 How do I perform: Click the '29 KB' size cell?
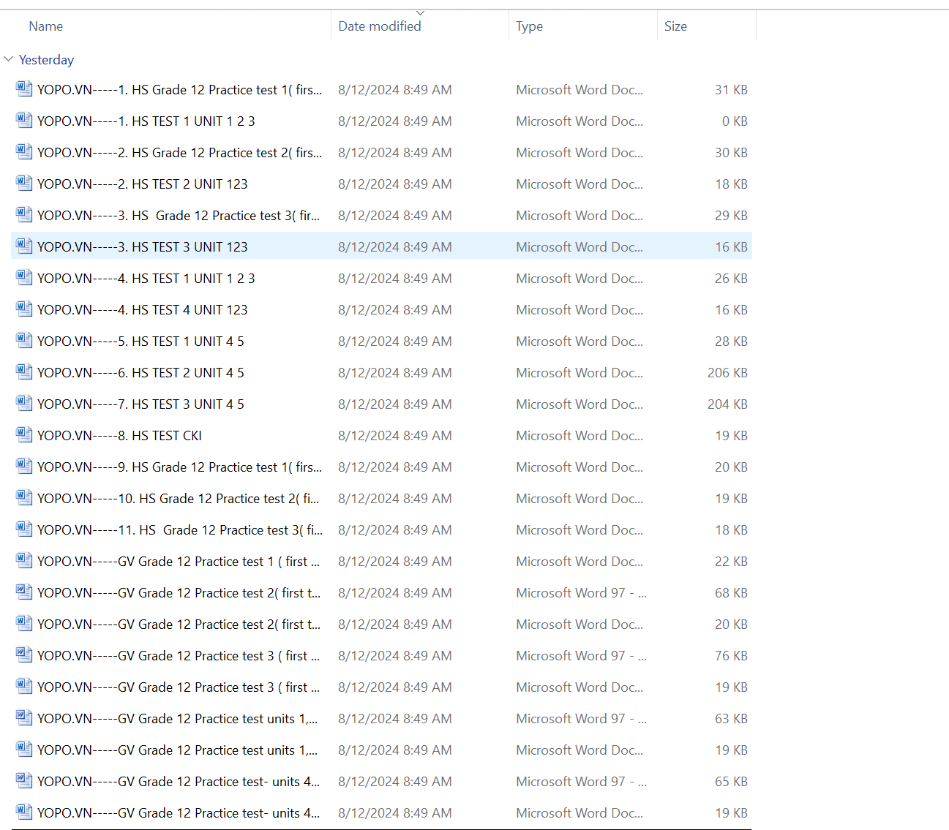[731, 216]
